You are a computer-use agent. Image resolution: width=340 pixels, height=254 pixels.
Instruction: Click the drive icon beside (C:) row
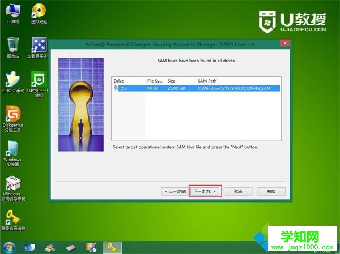pyautogui.click(x=116, y=88)
